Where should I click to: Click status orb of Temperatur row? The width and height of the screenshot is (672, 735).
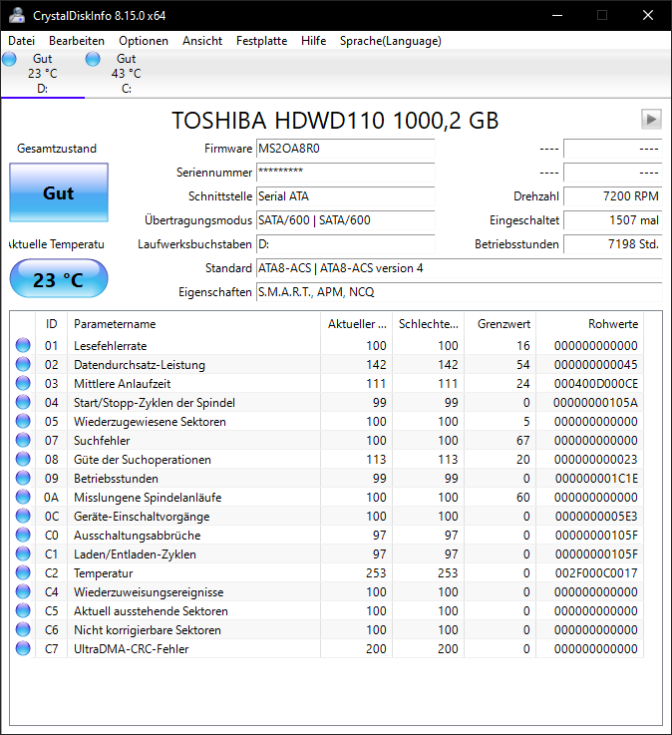point(23,572)
